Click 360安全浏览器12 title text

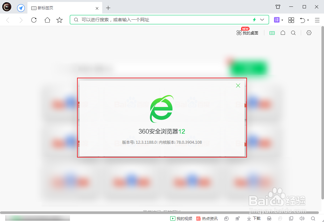tap(162, 131)
